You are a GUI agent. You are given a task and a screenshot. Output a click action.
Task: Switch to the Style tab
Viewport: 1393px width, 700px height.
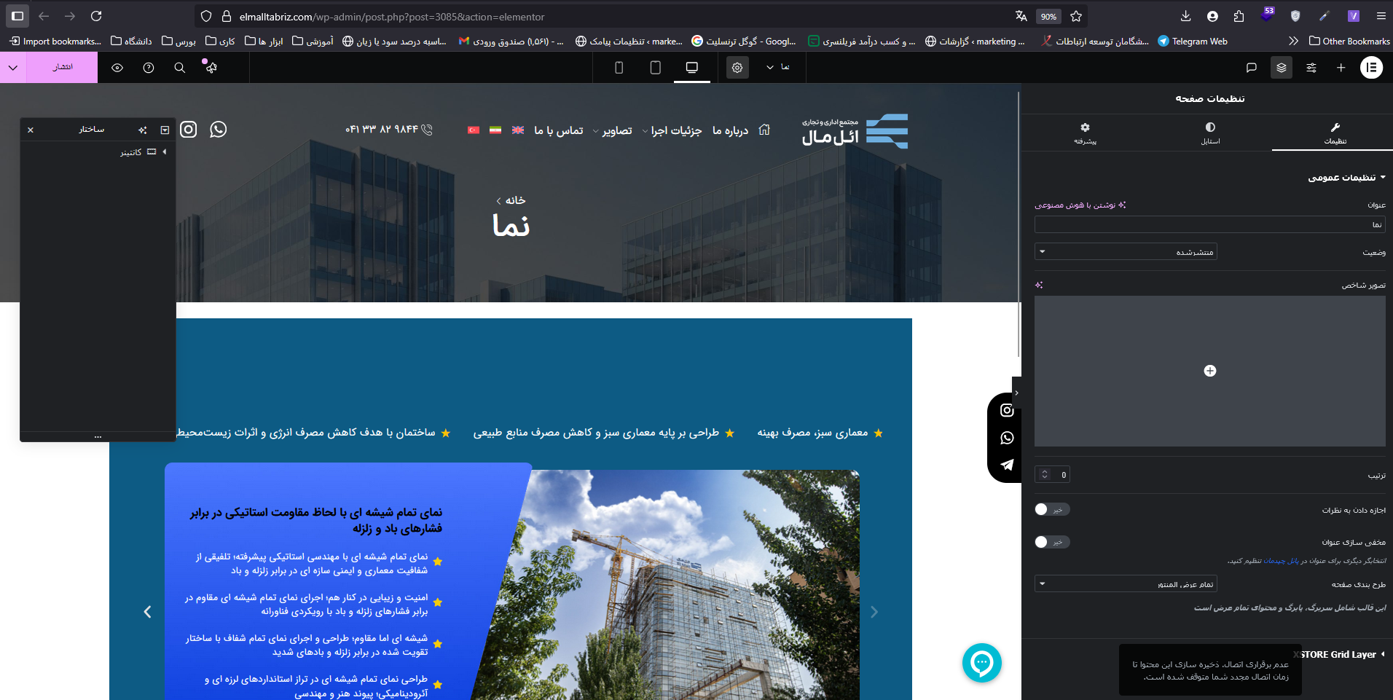click(x=1210, y=133)
